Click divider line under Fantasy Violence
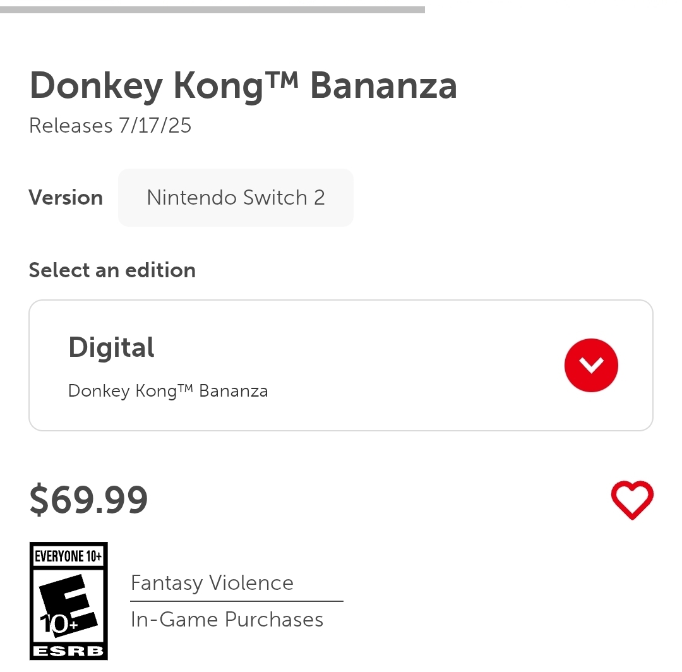The height and width of the screenshot is (672, 682). click(237, 601)
